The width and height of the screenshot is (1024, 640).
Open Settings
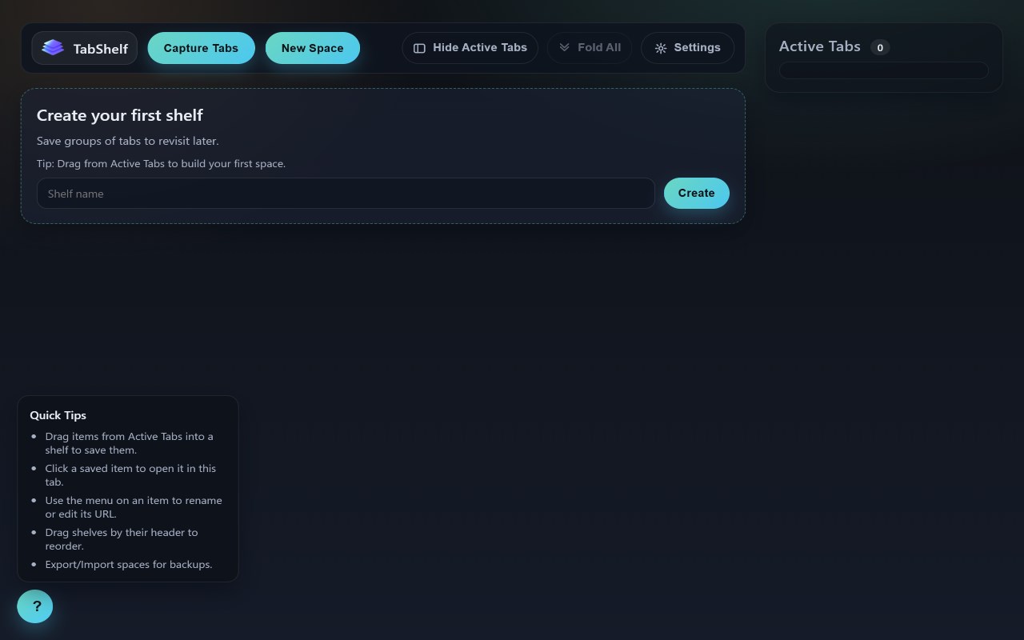point(687,48)
